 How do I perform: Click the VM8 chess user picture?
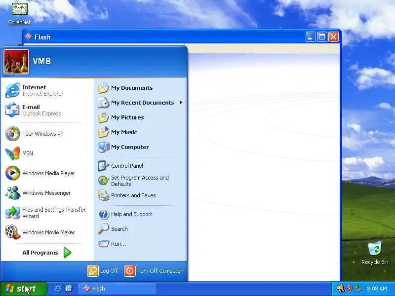[16, 62]
